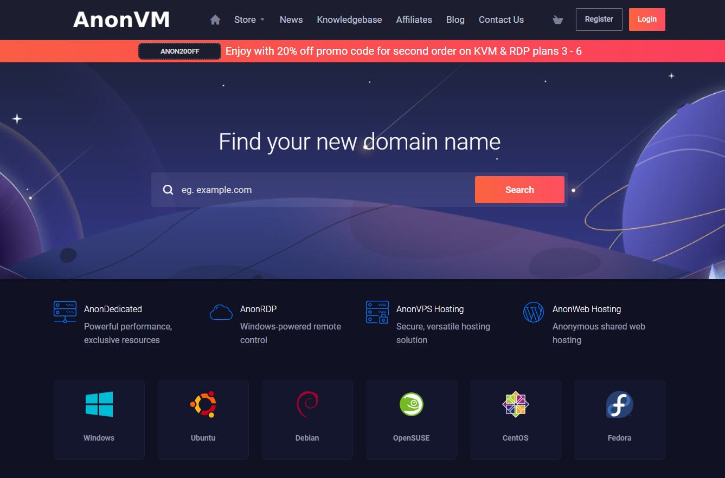Click the AnonVPS Hosting server-lock icon
This screenshot has width=725, height=478.
point(377,312)
